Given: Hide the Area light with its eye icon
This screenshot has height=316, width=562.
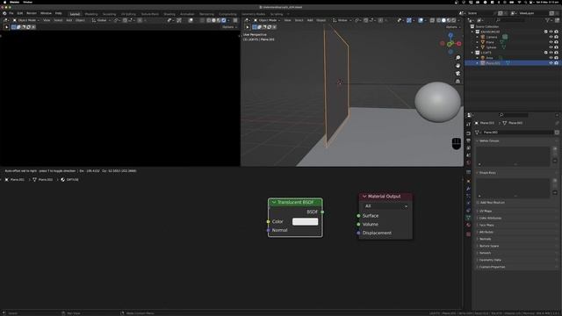Looking at the screenshot, I should click(x=551, y=58).
